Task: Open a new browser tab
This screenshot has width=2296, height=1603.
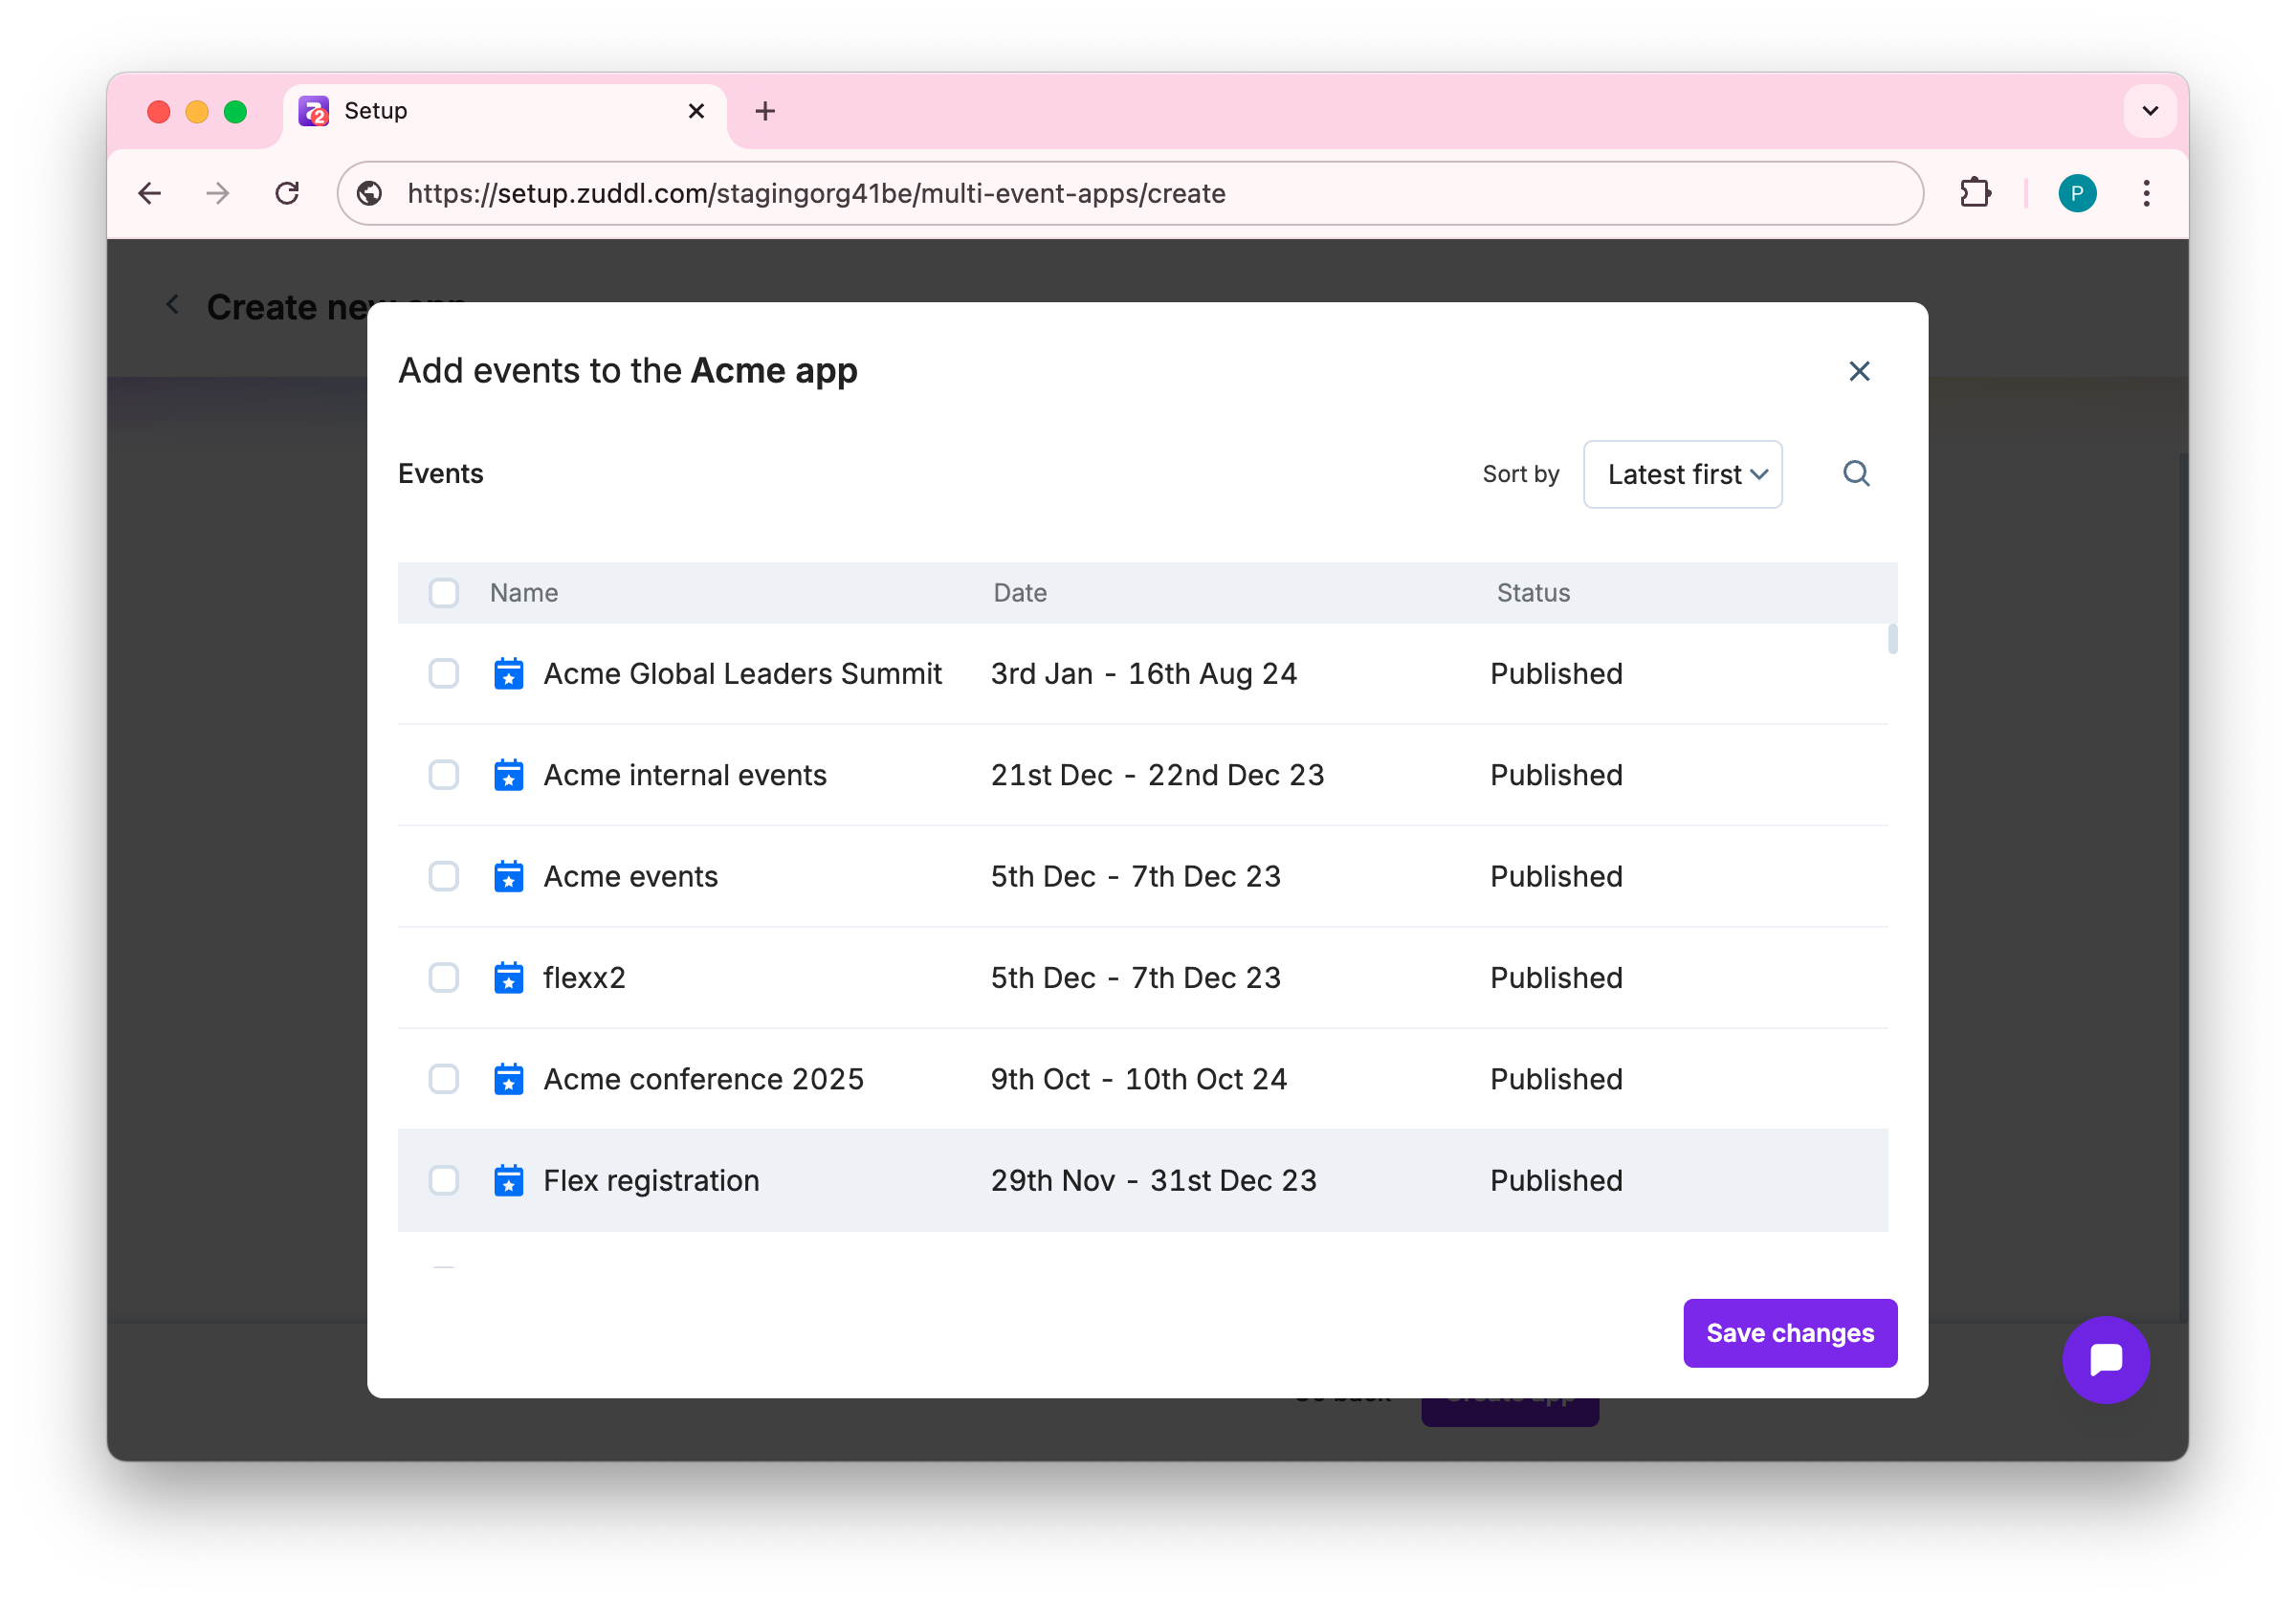Action: tap(765, 111)
